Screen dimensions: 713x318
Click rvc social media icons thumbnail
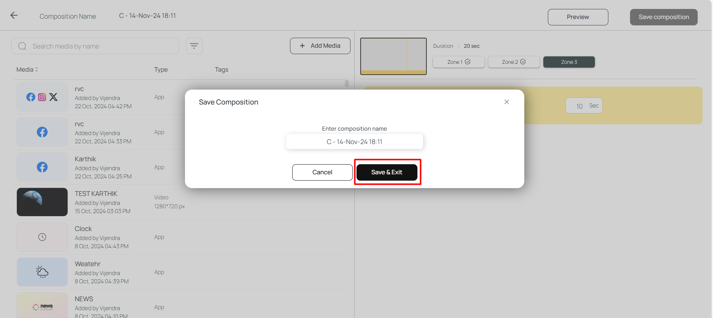click(42, 97)
